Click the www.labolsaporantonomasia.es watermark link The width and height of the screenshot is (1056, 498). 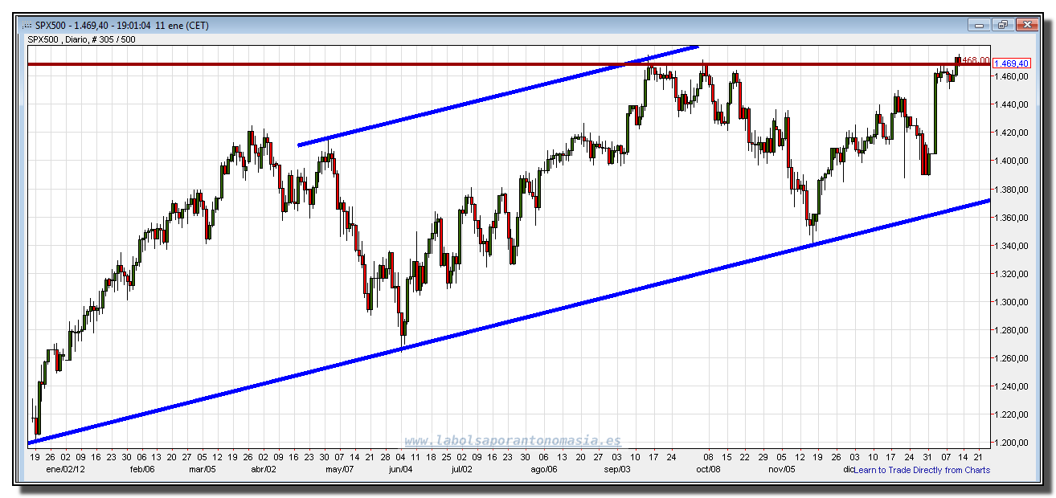click(512, 441)
